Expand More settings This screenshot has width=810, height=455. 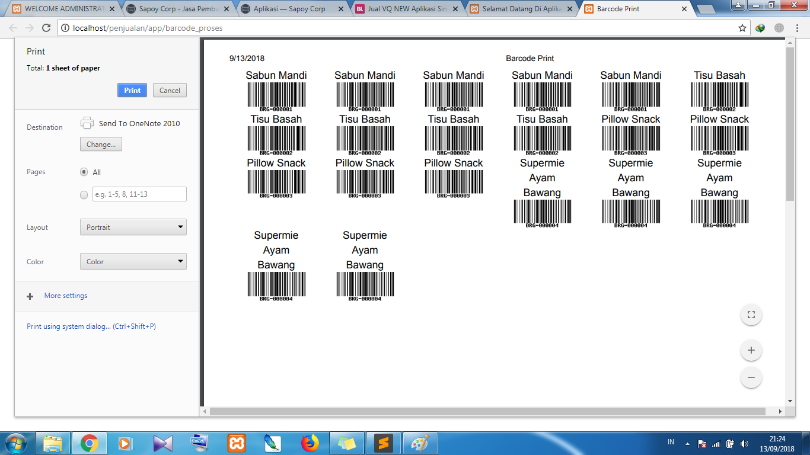coord(65,296)
